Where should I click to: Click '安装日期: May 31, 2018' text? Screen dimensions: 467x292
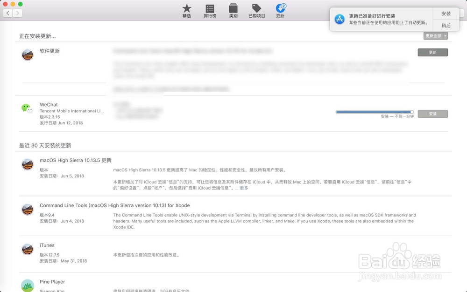[63, 261]
